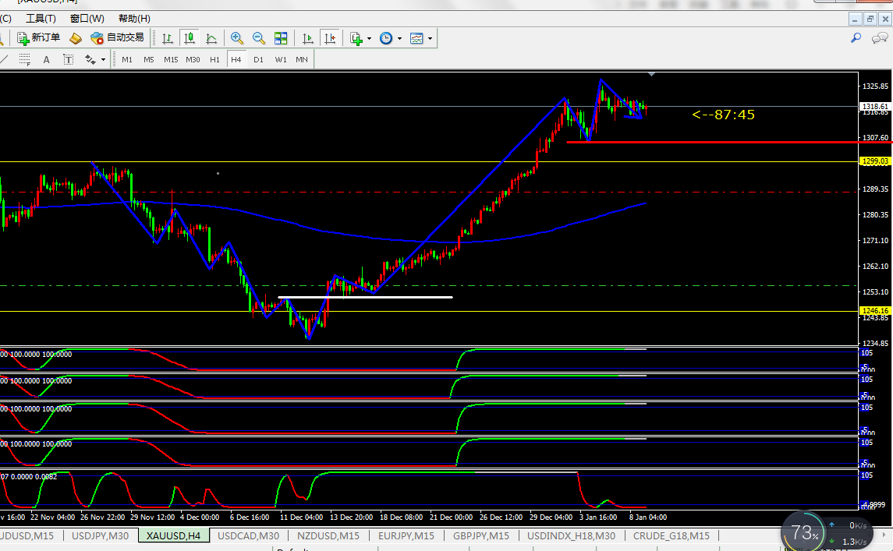
Task: Click the New Order (新订单) button
Action: coord(39,38)
